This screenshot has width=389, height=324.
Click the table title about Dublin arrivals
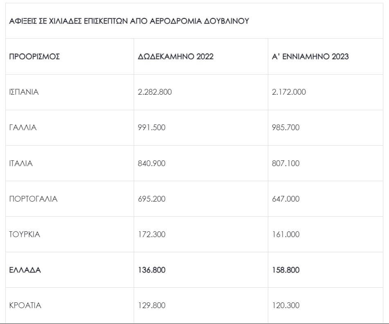pyautogui.click(x=129, y=21)
